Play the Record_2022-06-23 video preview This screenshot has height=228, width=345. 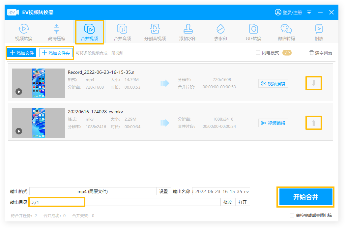click(19, 92)
